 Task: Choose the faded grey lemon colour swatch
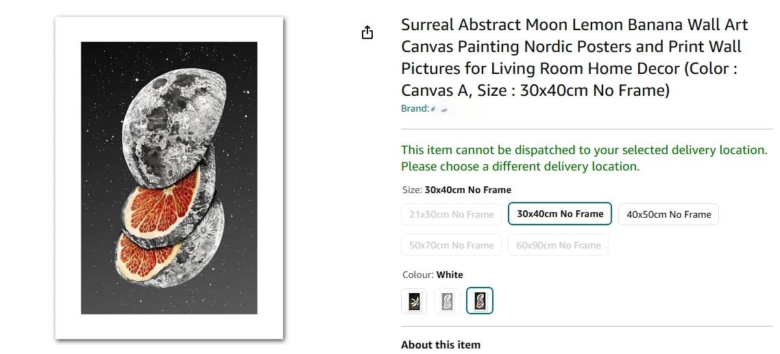tap(447, 301)
